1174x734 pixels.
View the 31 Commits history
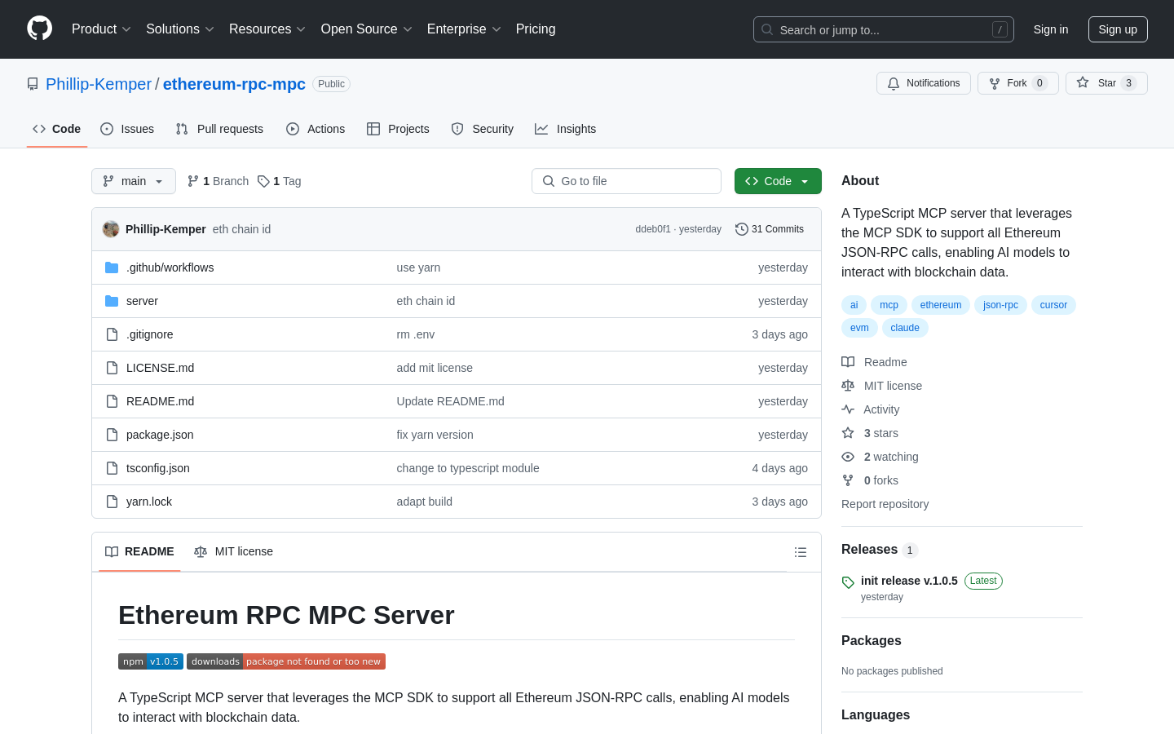(770, 229)
